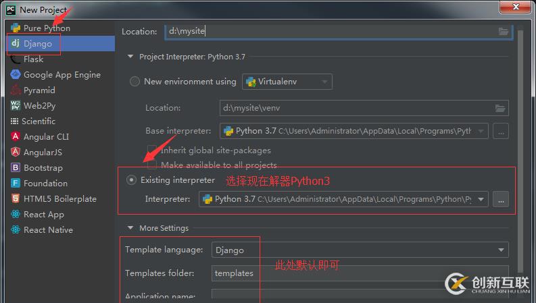The image size is (536, 303).
Task: Click the Pure Python icon
Action: [x=16, y=28]
